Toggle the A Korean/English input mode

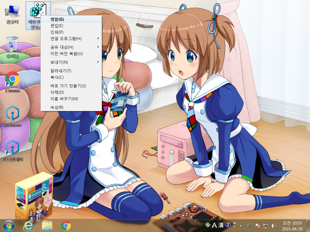(x=214, y=225)
